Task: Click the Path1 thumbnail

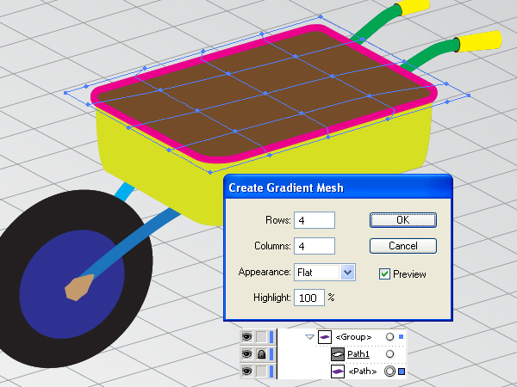Action: click(x=338, y=354)
